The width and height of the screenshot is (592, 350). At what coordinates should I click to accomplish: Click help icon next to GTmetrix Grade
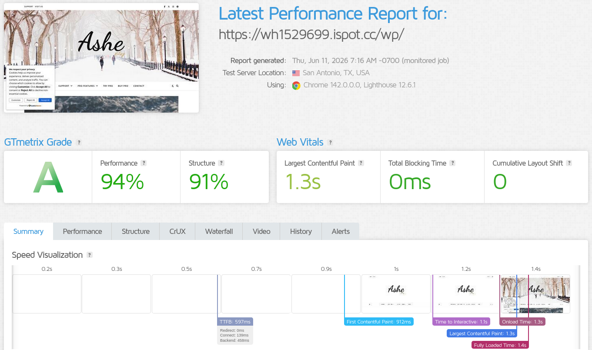click(79, 142)
